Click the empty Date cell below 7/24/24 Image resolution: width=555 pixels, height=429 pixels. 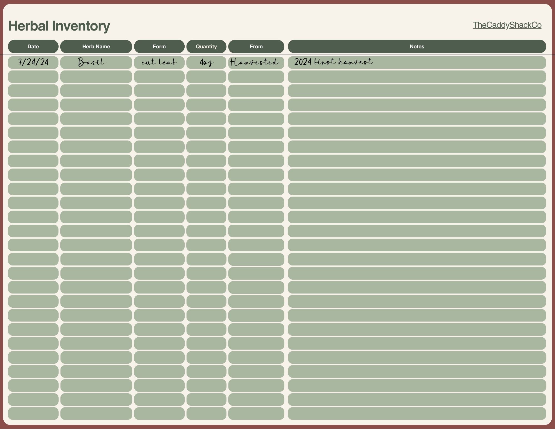[33, 77]
